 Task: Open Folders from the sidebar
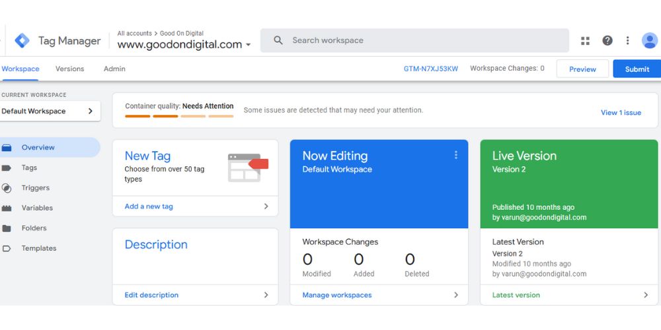34,228
